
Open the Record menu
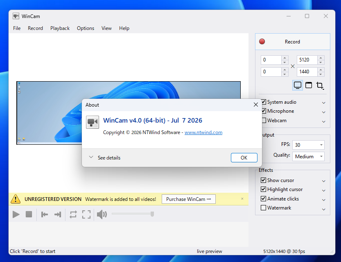click(x=35, y=28)
